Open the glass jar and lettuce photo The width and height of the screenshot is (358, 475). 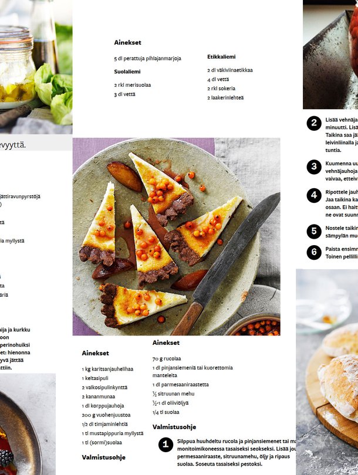(x=36, y=67)
